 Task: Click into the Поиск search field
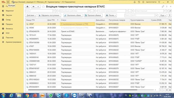(140, 15)
